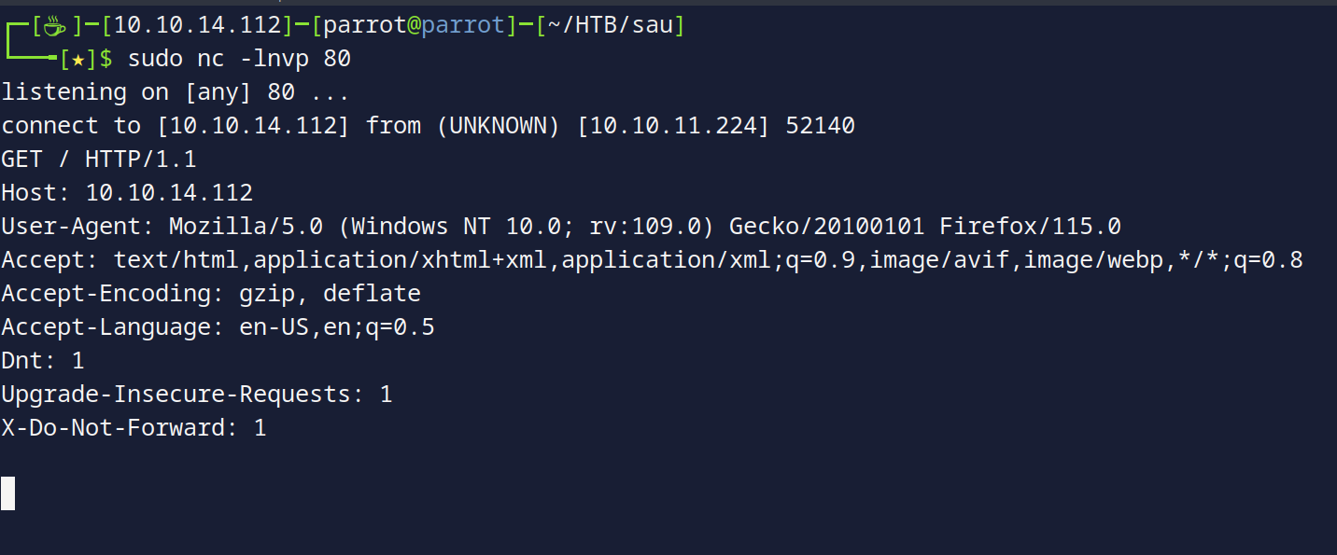
Task: Click the 'listening on [any] 80' line
Action: click(x=176, y=92)
